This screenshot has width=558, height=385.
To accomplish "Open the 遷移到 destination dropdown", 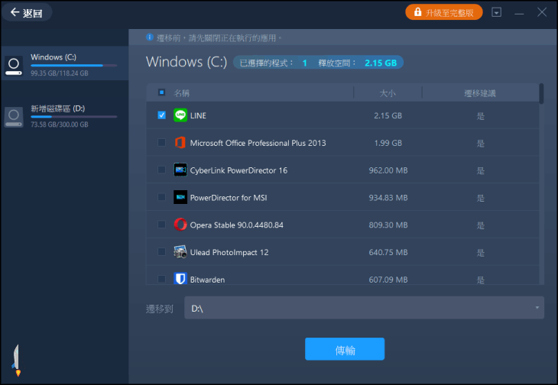I will pyautogui.click(x=364, y=308).
